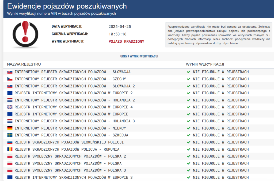
Task: Click the green checkmark in POLSKA 3 row
Action: pyautogui.click(x=189, y=170)
